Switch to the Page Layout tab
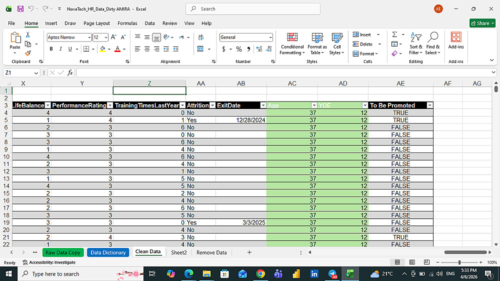This screenshot has height=281, width=500. 96,23
